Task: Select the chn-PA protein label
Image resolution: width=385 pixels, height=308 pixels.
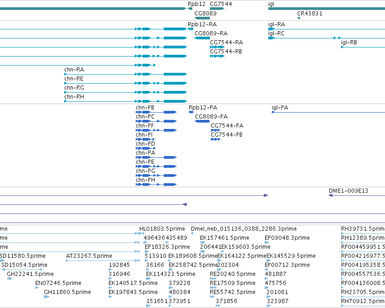Action: tap(145, 153)
